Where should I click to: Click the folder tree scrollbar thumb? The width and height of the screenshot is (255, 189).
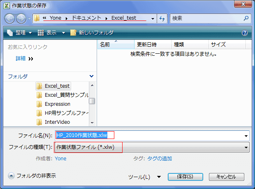point(92,101)
